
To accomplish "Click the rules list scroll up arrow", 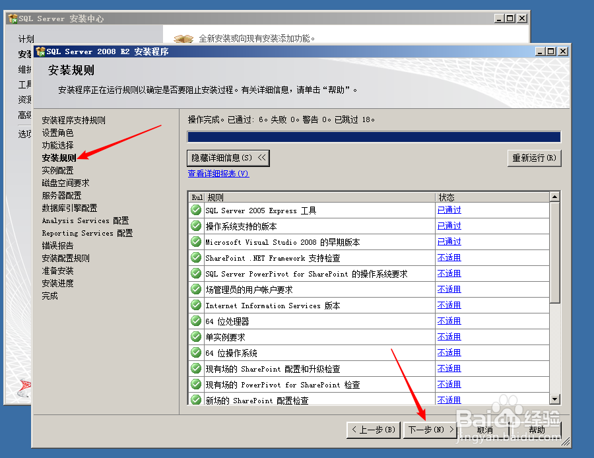I will (x=554, y=197).
